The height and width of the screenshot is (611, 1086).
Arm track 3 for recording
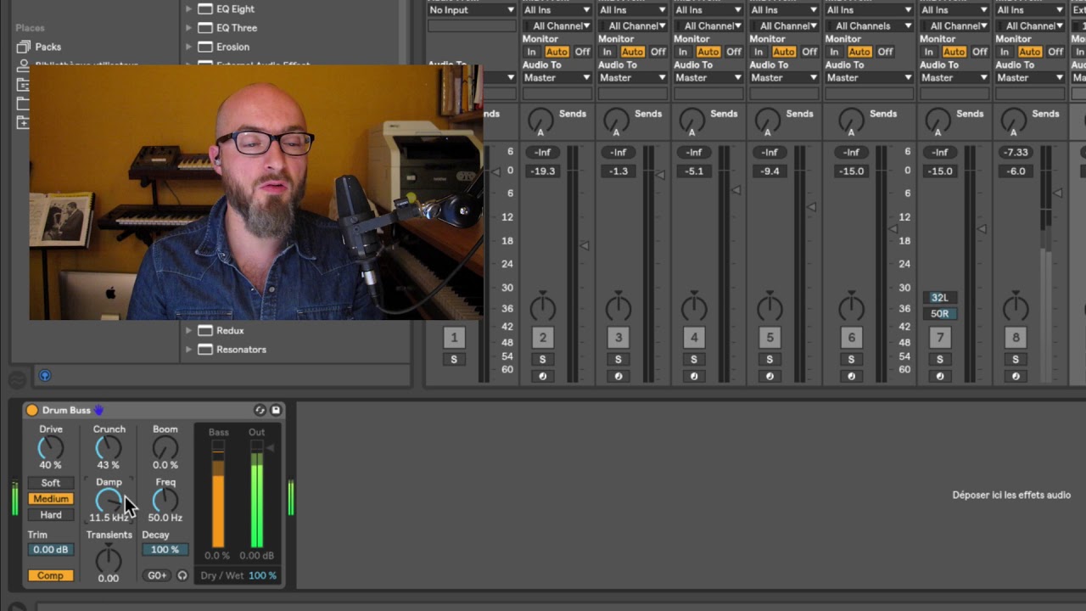click(619, 376)
